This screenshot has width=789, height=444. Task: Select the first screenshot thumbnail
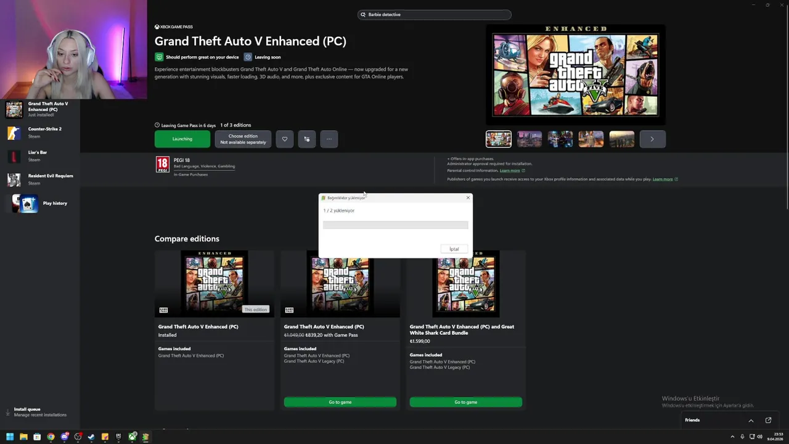pos(499,139)
